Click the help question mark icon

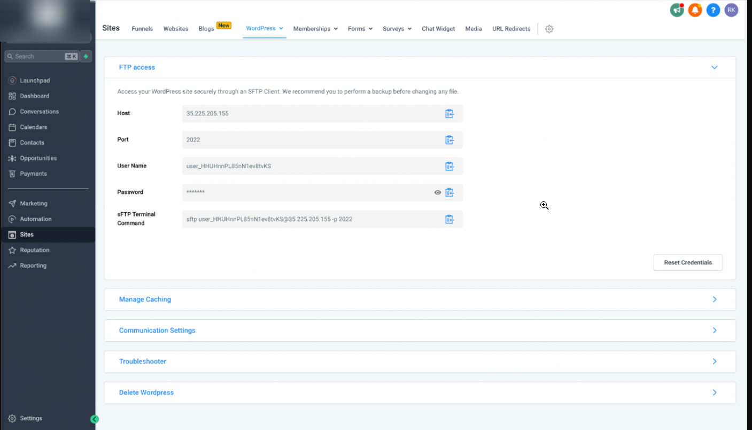[x=713, y=10]
